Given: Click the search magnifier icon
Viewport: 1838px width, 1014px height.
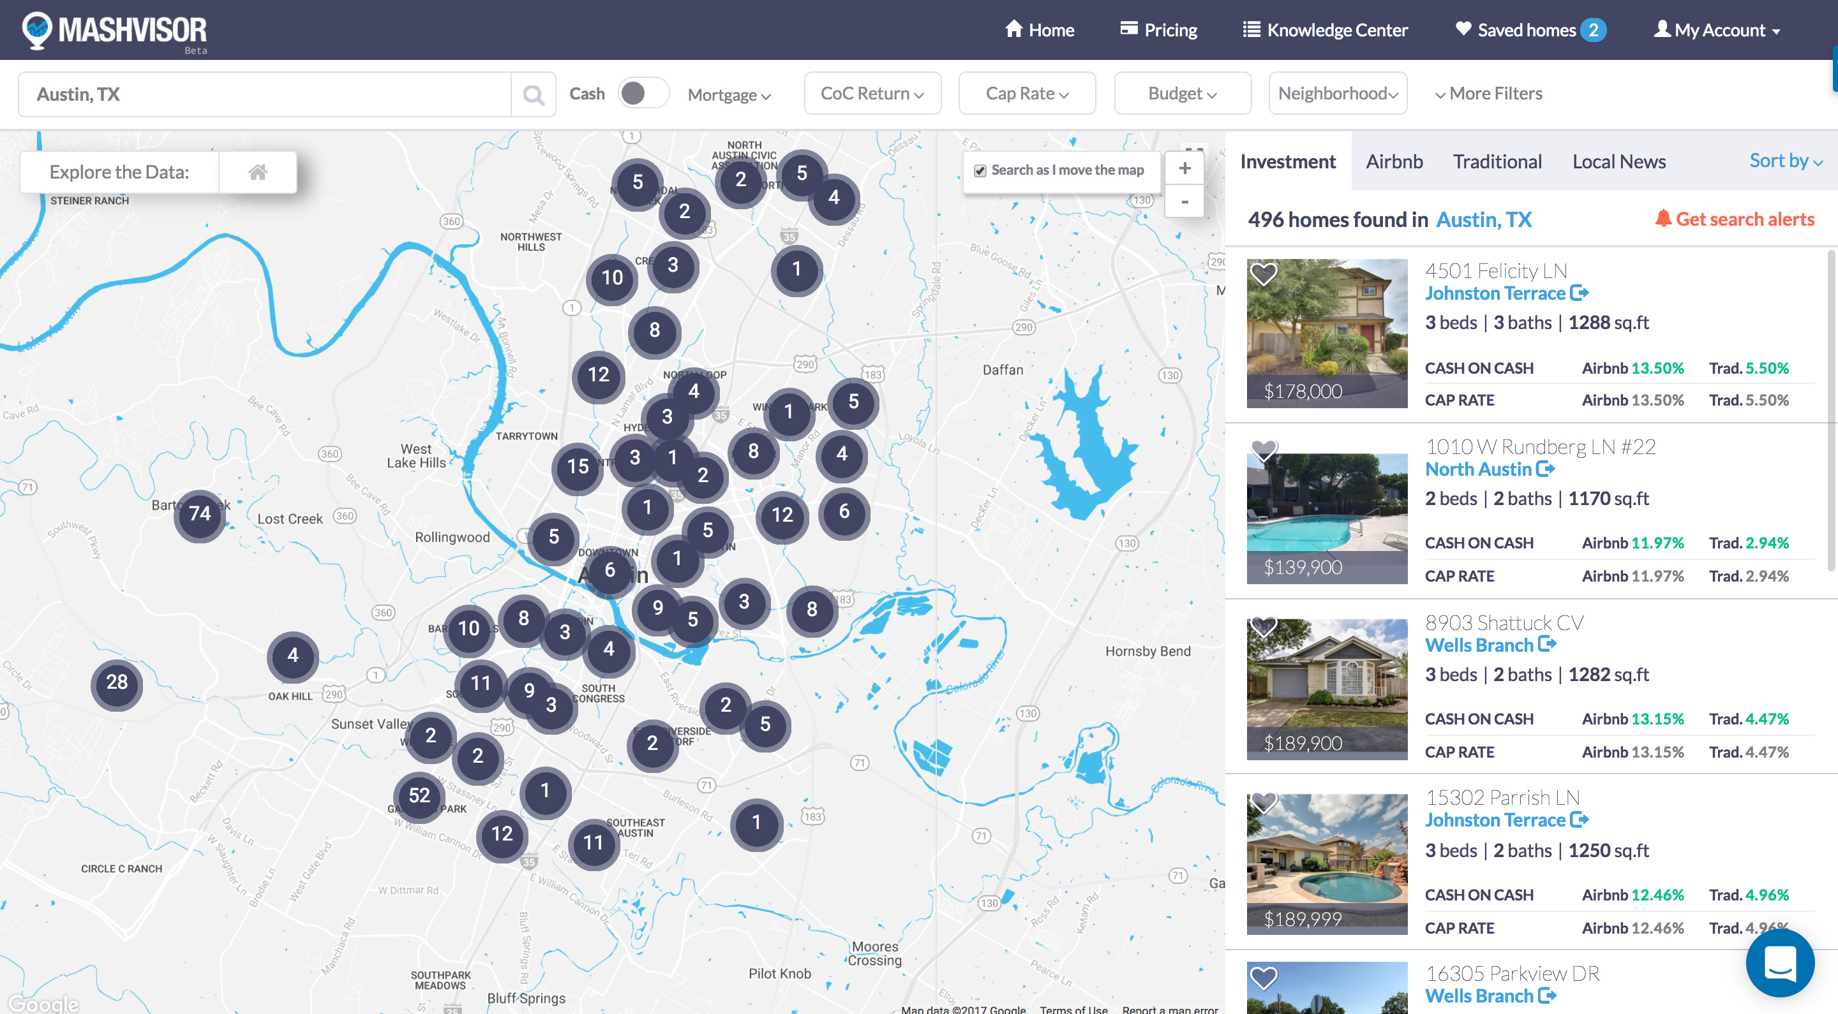Looking at the screenshot, I should pos(533,94).
